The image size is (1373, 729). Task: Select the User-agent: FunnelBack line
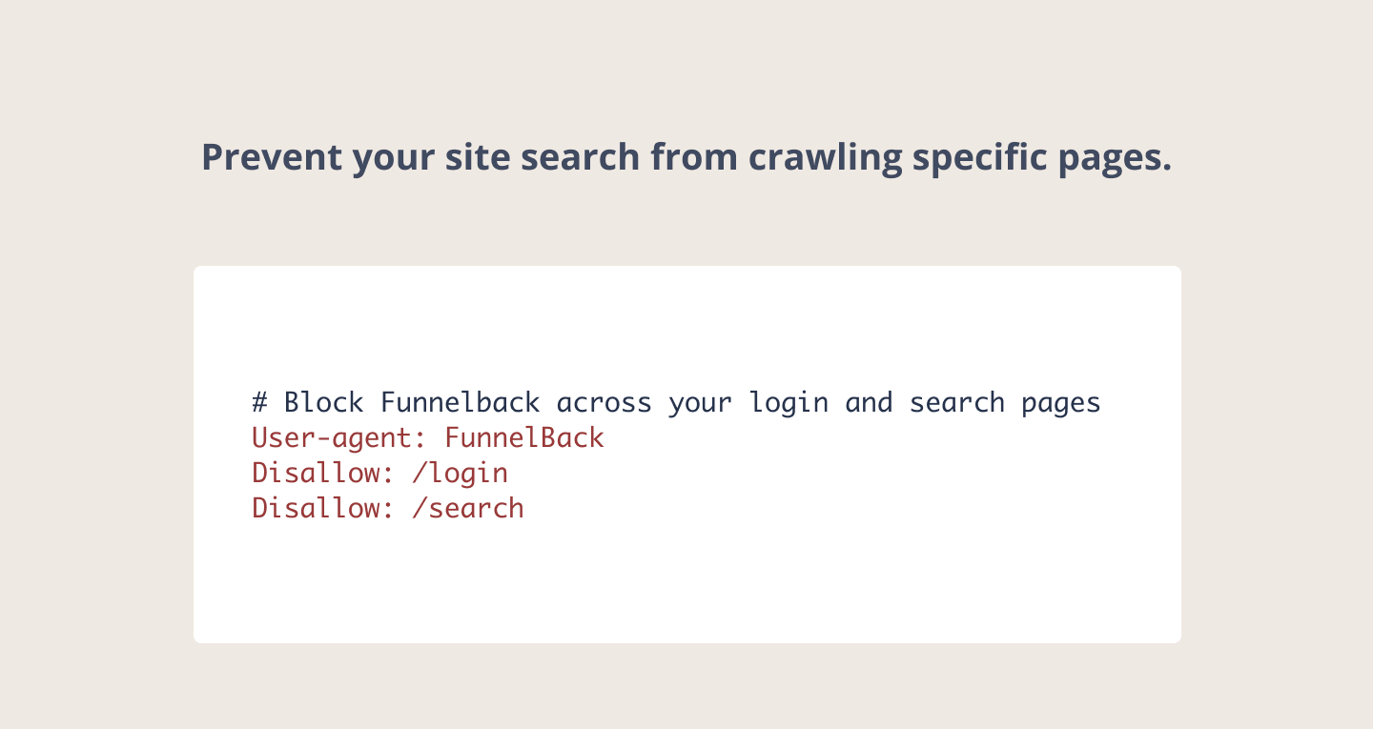428,438
